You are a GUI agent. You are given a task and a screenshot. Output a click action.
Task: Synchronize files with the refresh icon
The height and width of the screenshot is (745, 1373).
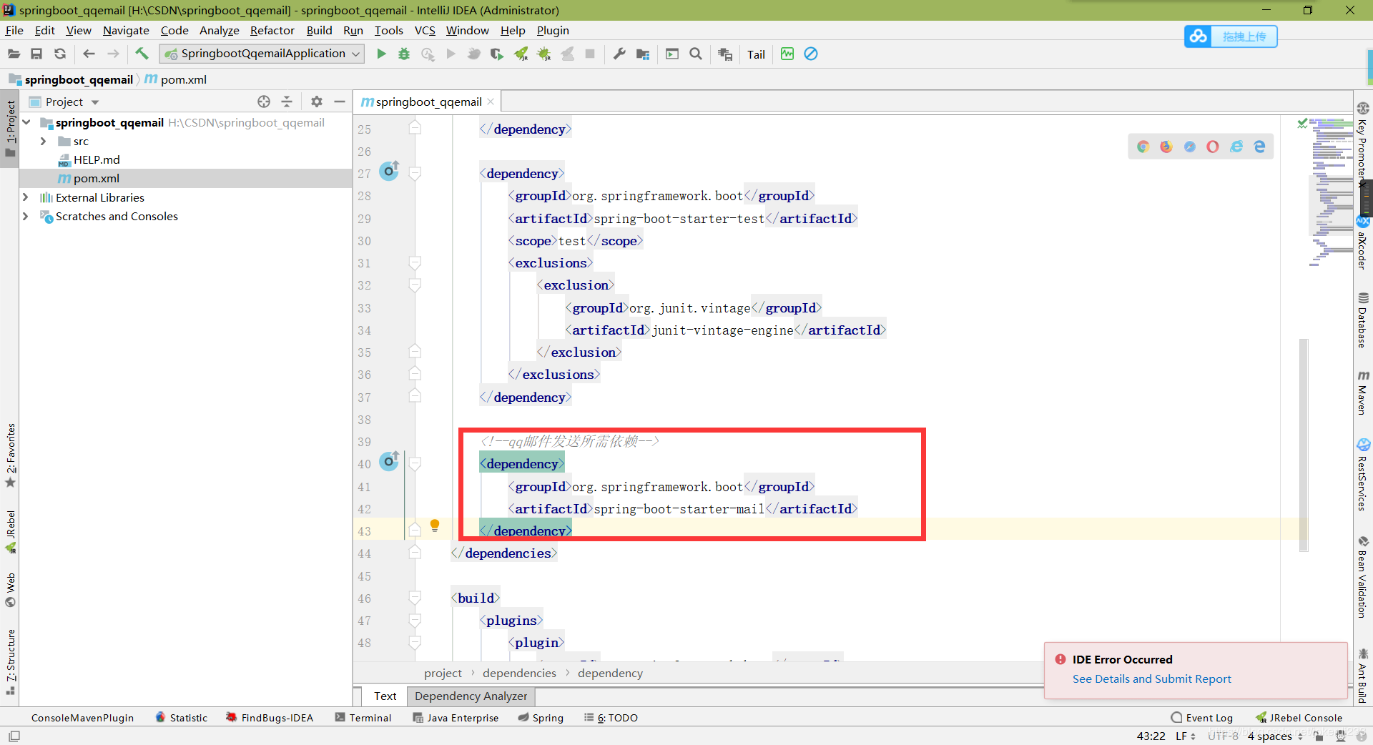point(60,54)
